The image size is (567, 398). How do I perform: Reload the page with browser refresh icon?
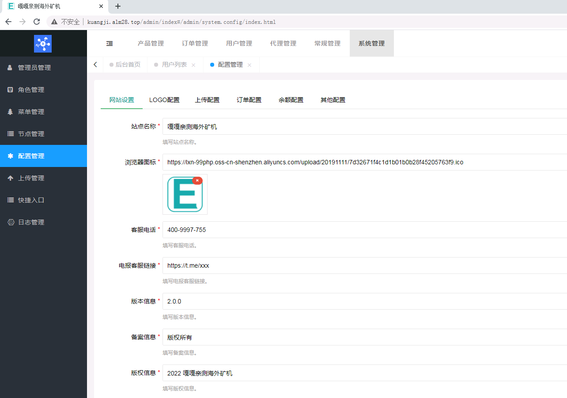[37, 22]
